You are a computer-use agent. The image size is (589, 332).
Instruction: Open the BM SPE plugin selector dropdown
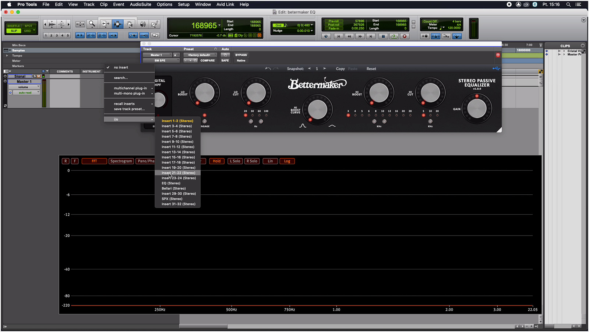tap(161, 60)
